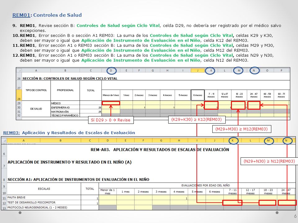Click the '6 meses' heading in REM03 sheet
Screen dimensions: 298x223
[214, 191]
